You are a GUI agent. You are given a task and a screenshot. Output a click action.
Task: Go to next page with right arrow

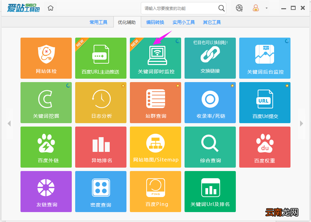click(x=301, y=123)
